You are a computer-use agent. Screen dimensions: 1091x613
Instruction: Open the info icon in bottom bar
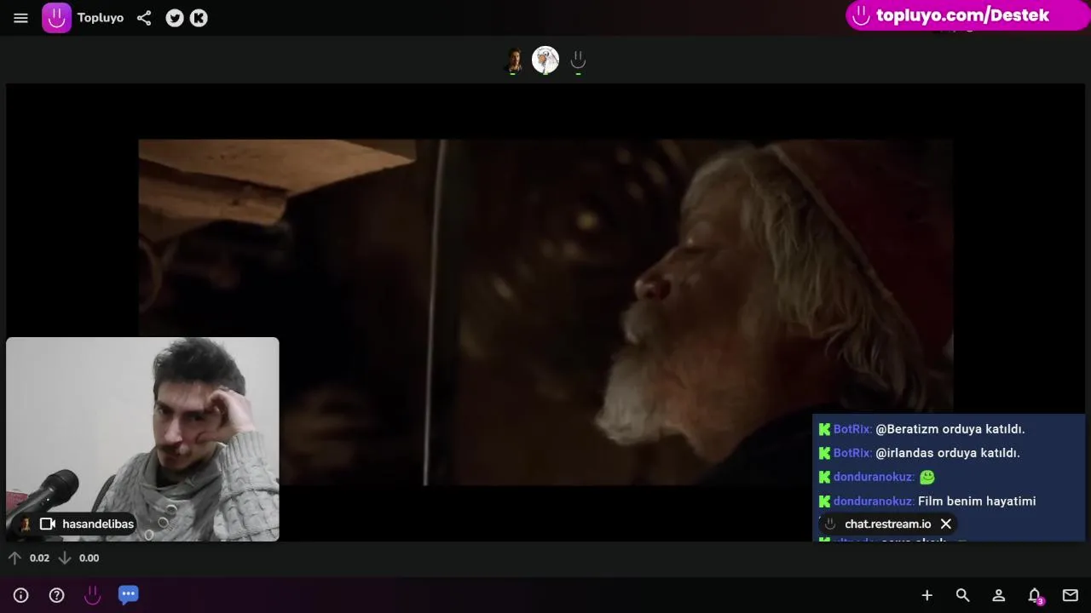(21, 595)
